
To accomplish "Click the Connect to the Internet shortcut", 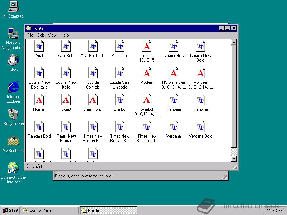I will point(13,173).
